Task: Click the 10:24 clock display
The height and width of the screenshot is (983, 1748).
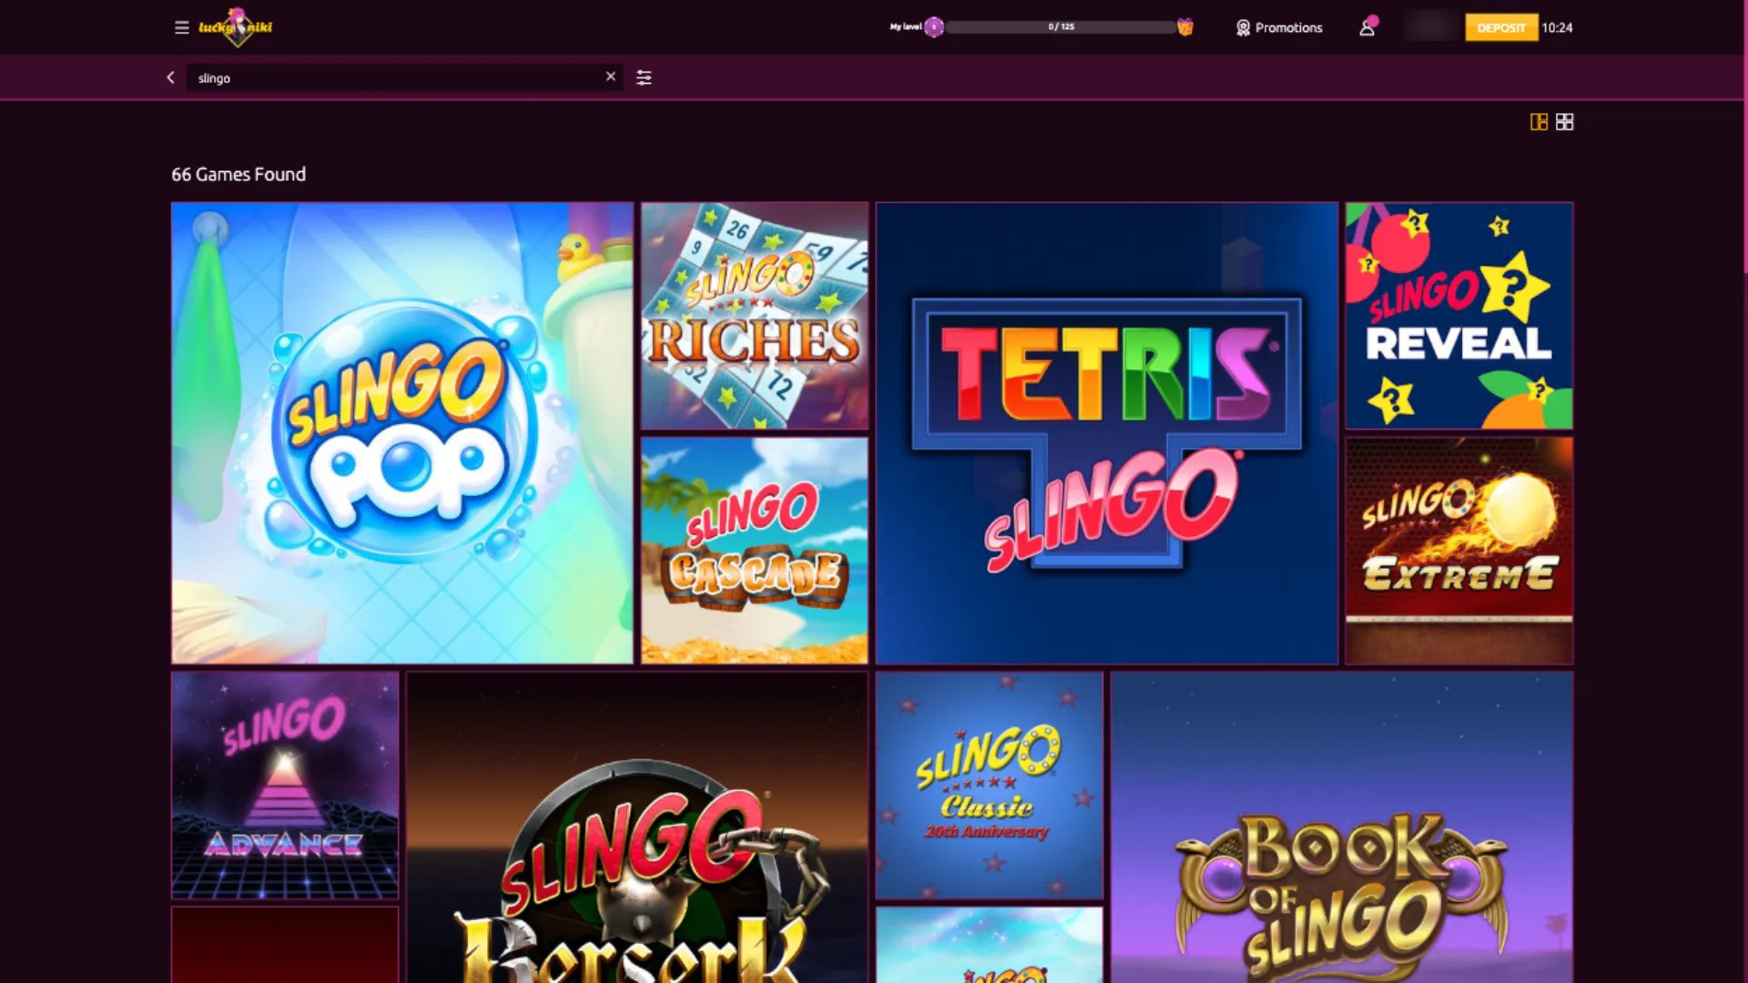Action: [x=1557, y=27]
